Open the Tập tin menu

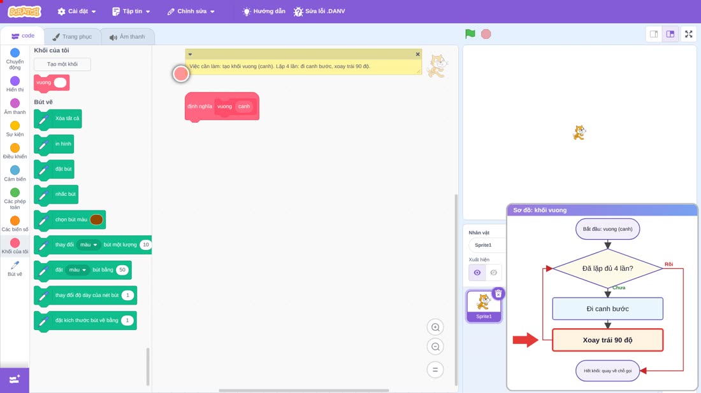(131, 11)
